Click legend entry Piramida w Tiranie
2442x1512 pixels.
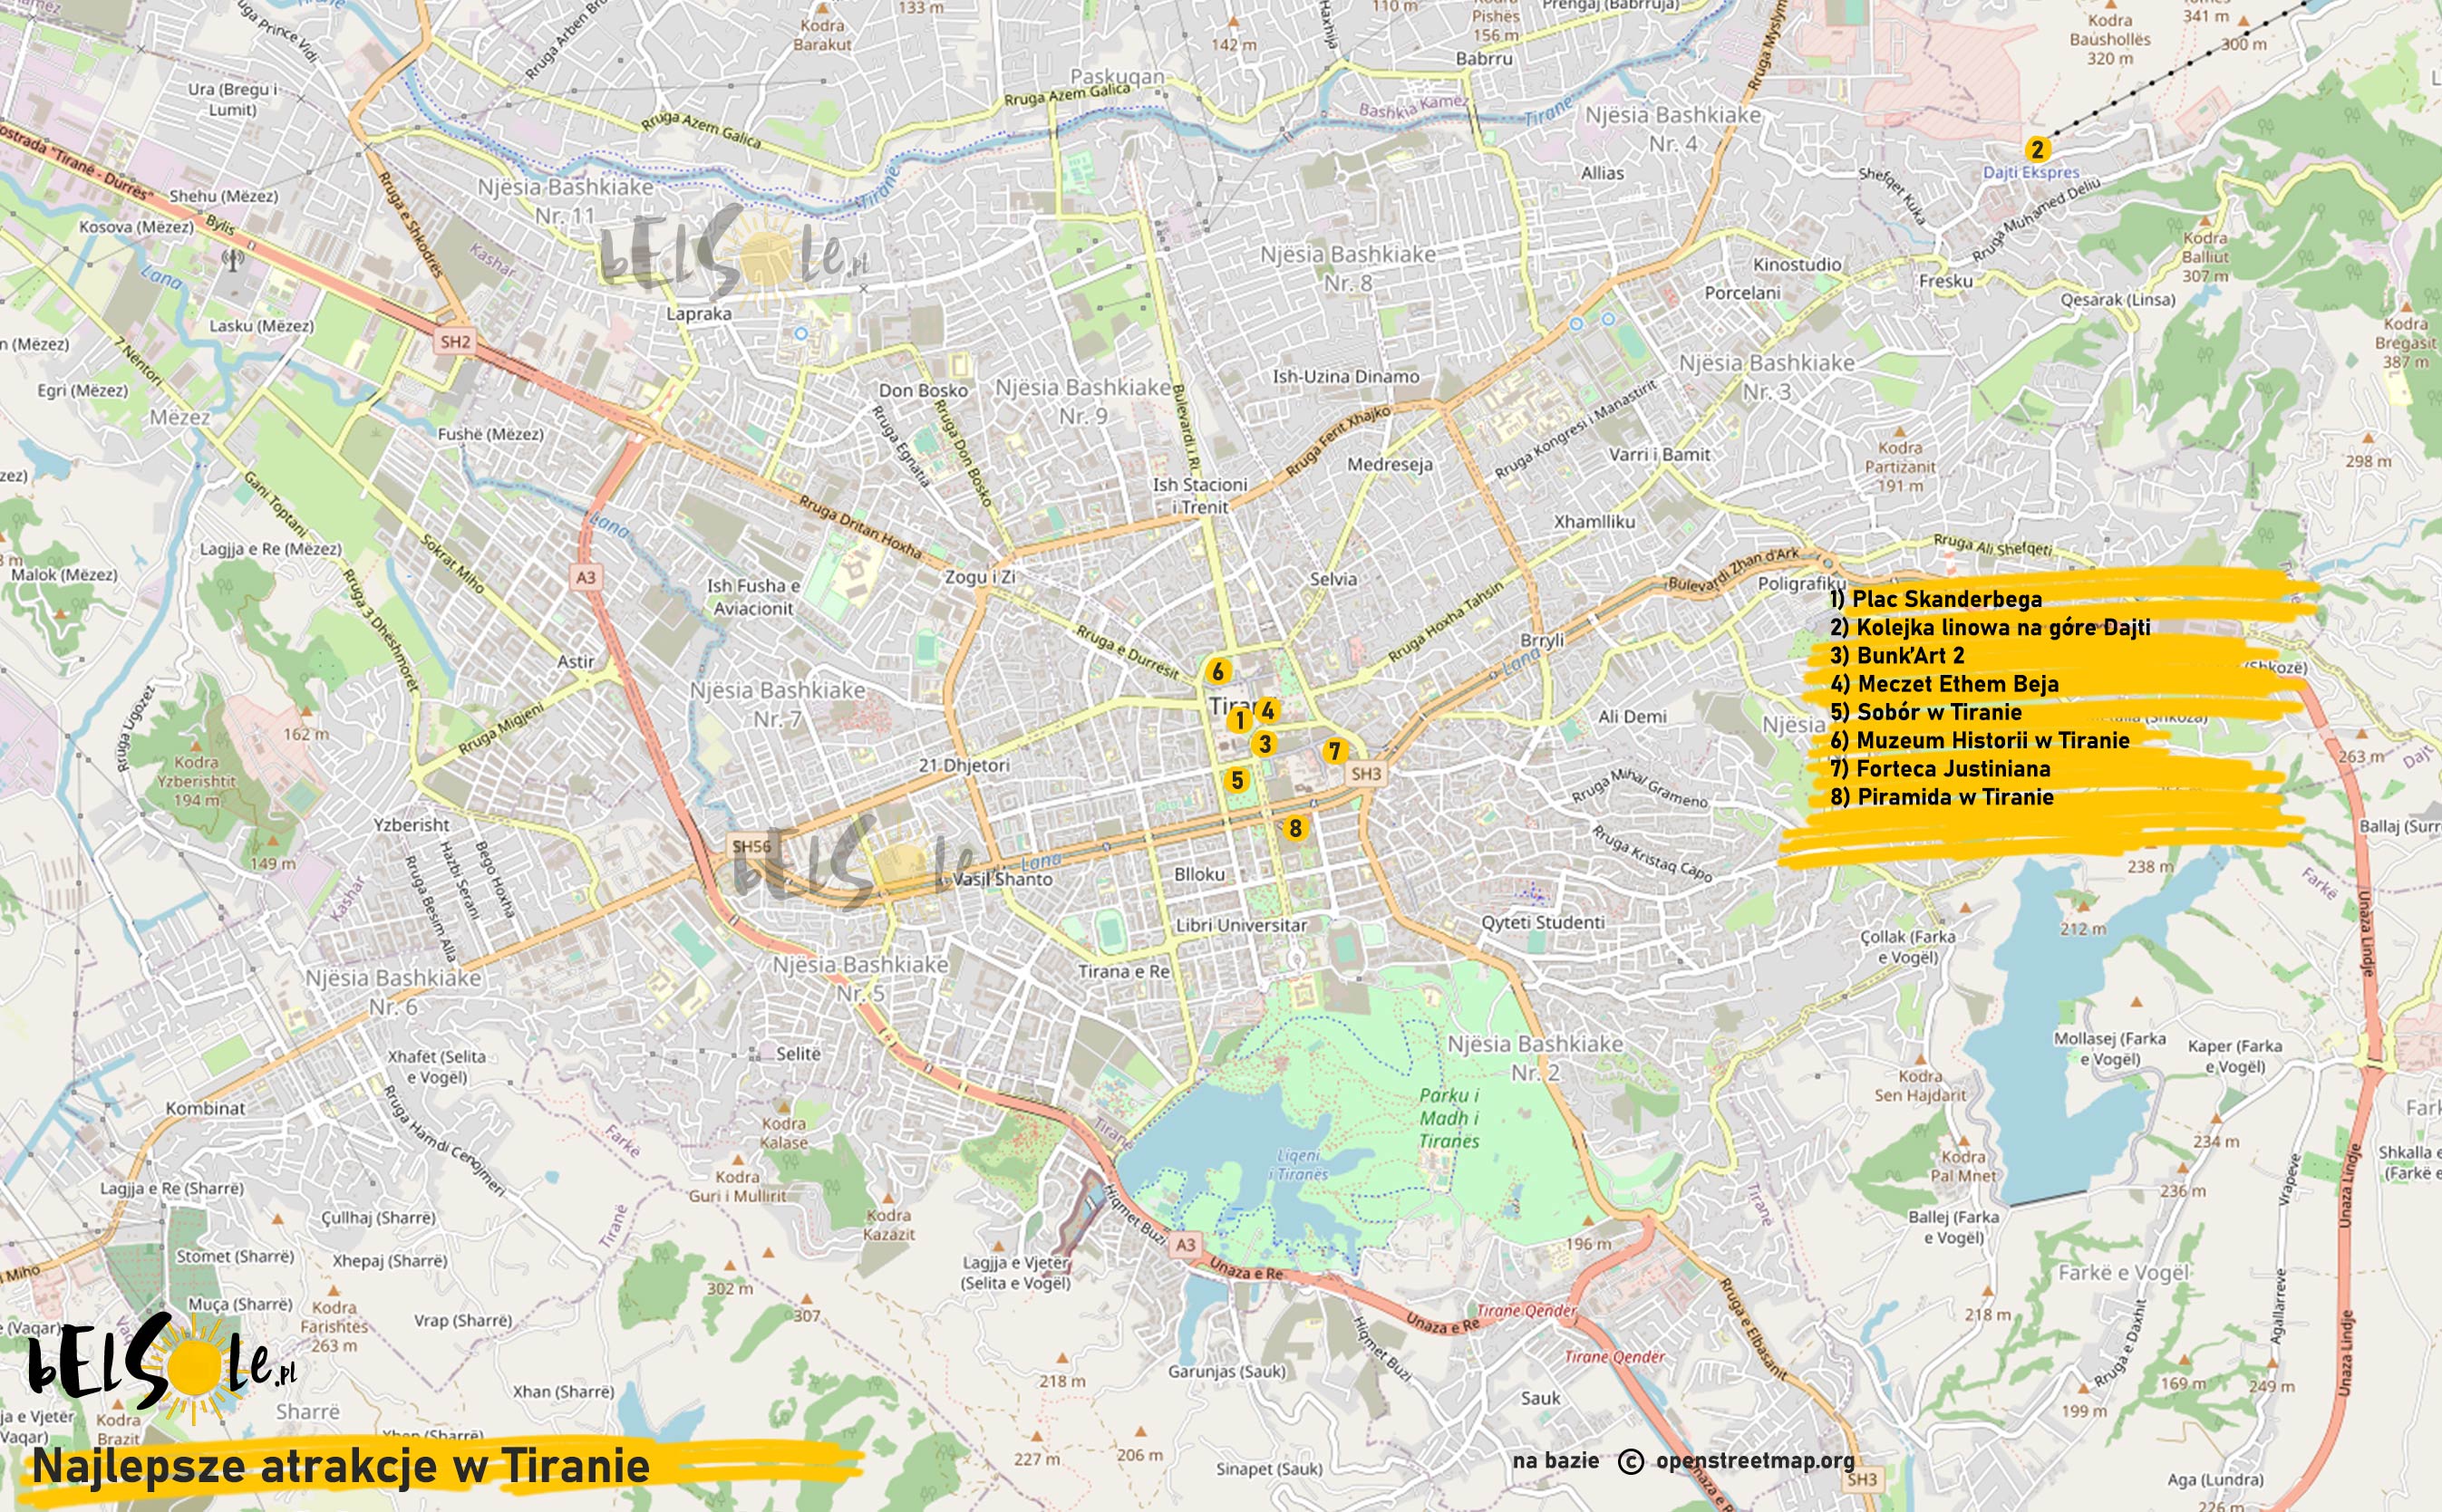coord(1941,797)
